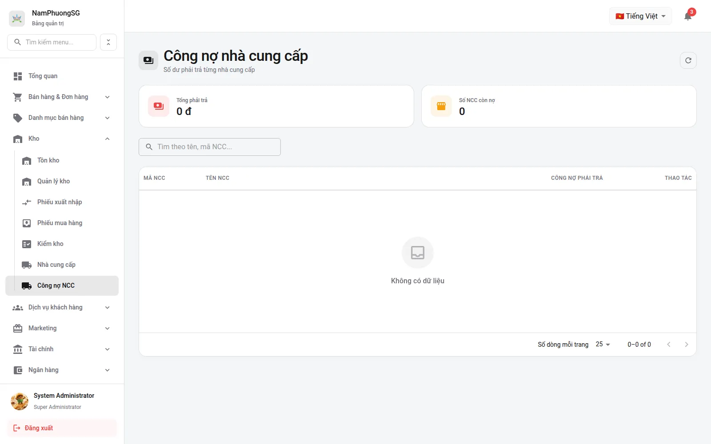This screenshot has width=711, height=444.
Task: Click the Phiếu mua hàng icon
Action: click(27, 223)
